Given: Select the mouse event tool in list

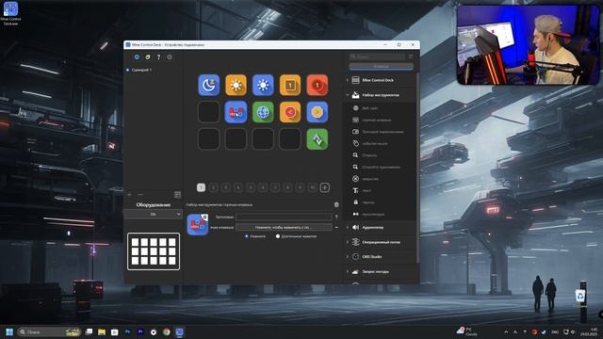Looking at the screenshot, I should (x=370, y=143).
